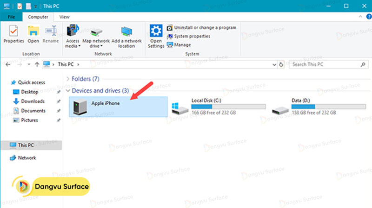The width and height of the screenshot is (372, 208).
Task: Click This PC icon in title bar
Action: 7,6
